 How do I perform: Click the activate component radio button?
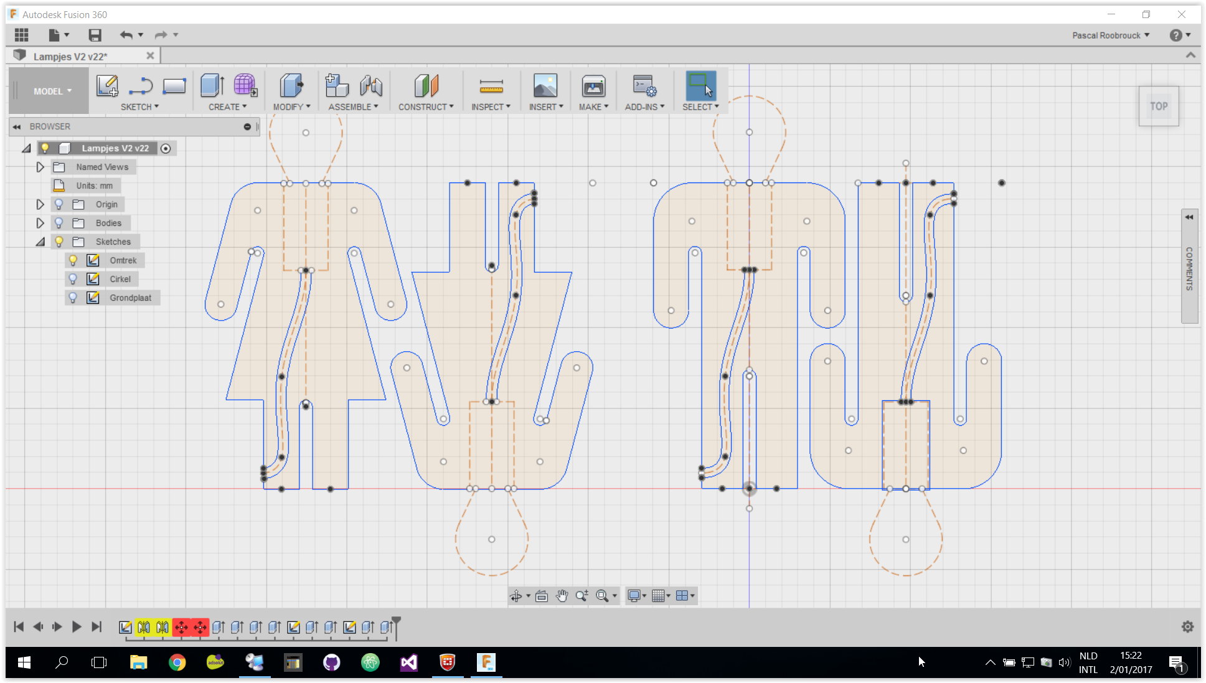[166, 148]
